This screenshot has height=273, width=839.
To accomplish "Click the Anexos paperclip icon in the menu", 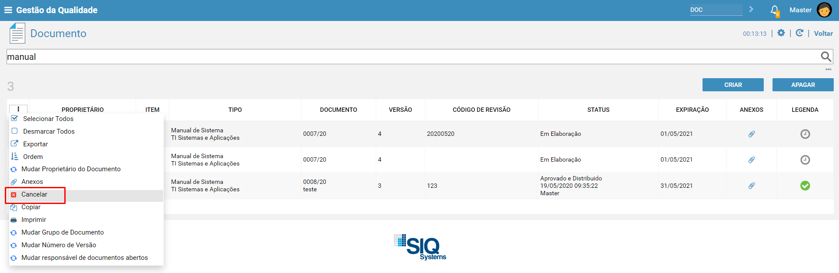I will click(x=14, y=182).
